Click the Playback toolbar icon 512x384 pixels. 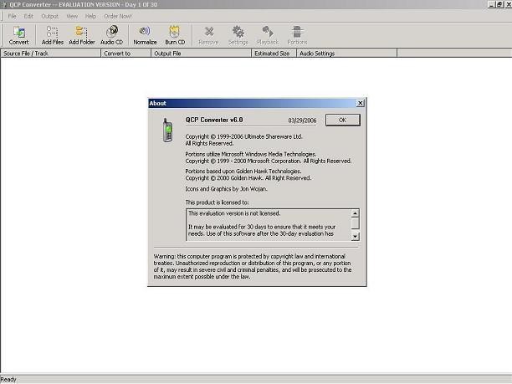(x=268, y=35)
